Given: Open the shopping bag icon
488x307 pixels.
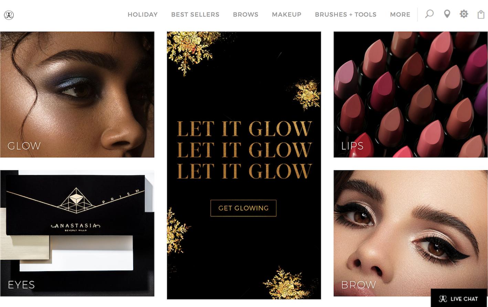Looking at the screenshot, I should tap(481, 14).
